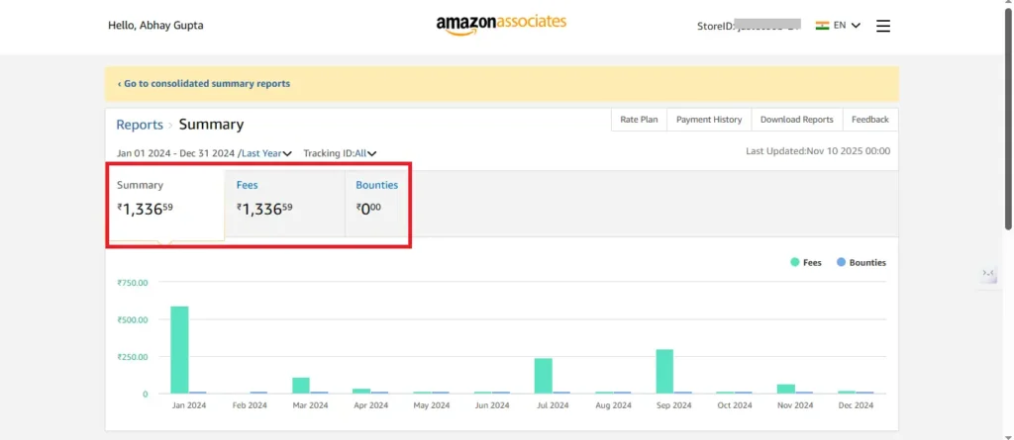The image size is (1014, 440).
Task: Click the Dec 2024 axis label
Action: pos(856,405)
